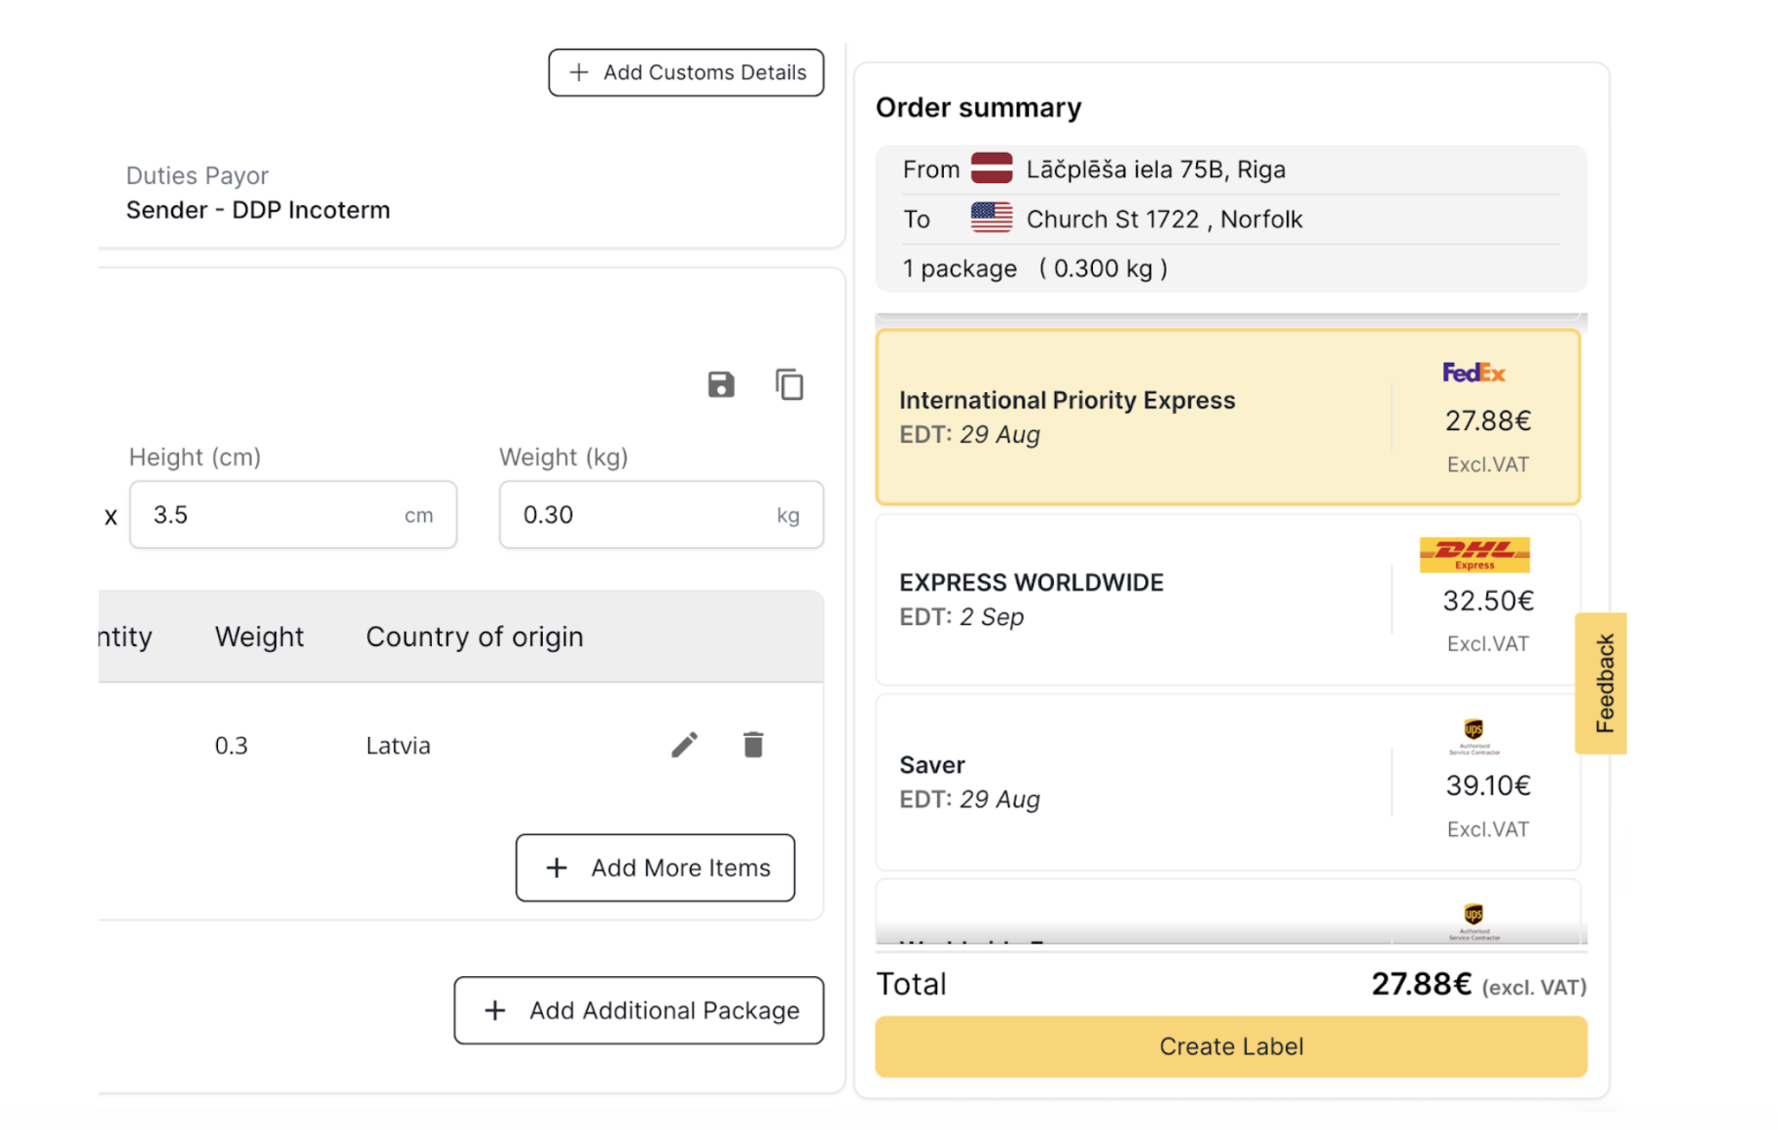Click the Country of origin column header
Viewport: 1778px width, 1130px height.
[x=474, y=637]
